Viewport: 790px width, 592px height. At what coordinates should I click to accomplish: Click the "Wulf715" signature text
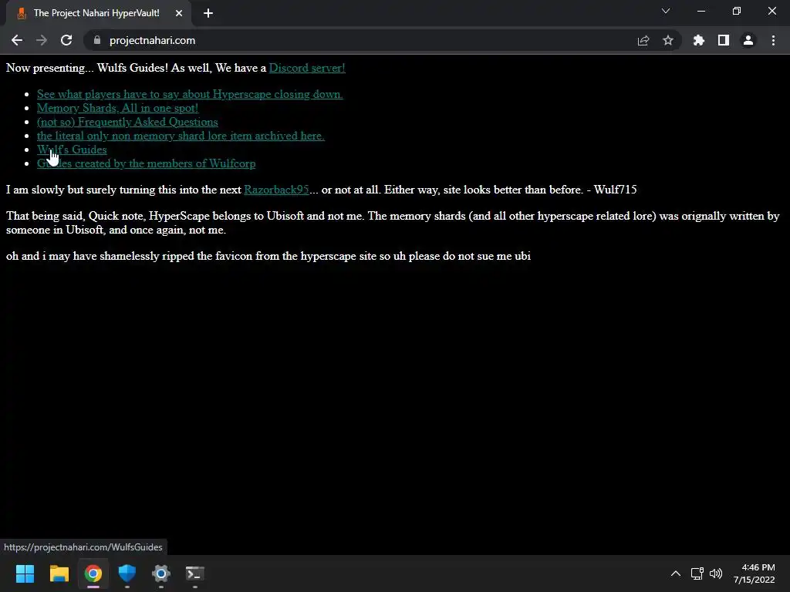[x=615, y=190]
